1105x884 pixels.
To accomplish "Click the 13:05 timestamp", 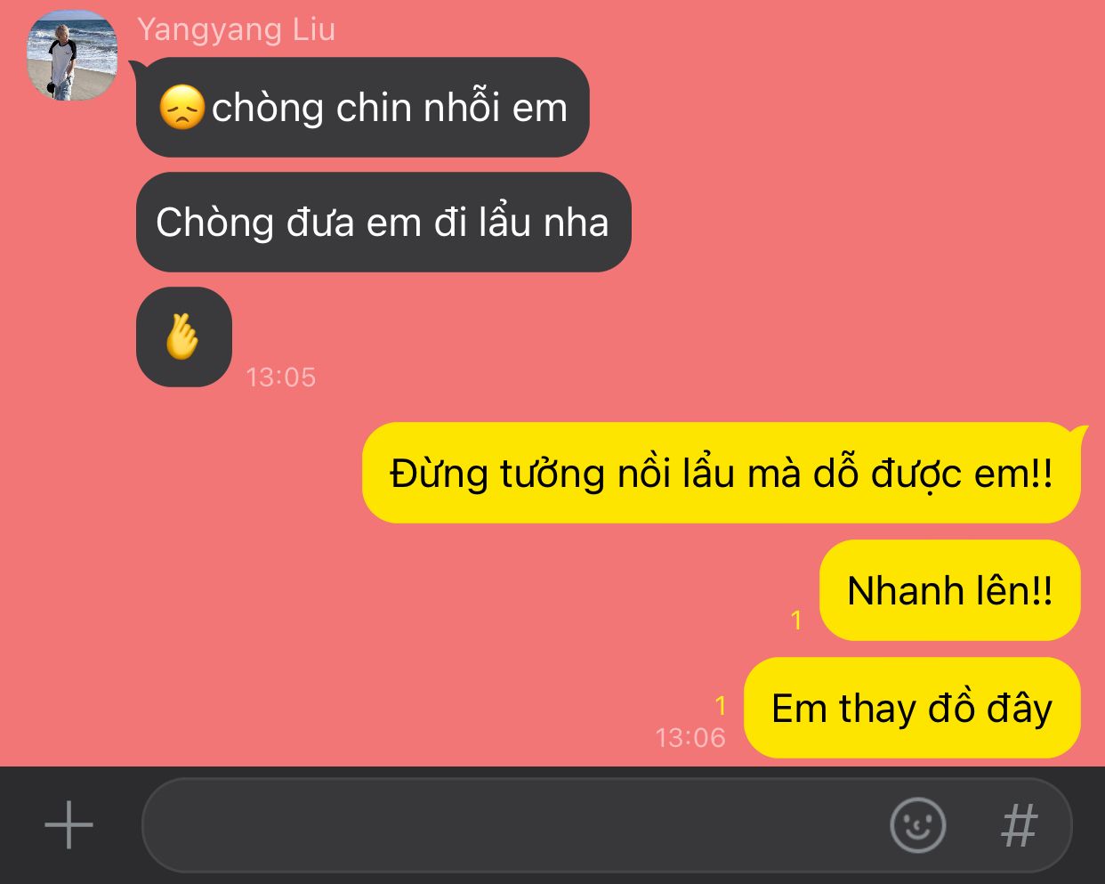I will 281,377.
